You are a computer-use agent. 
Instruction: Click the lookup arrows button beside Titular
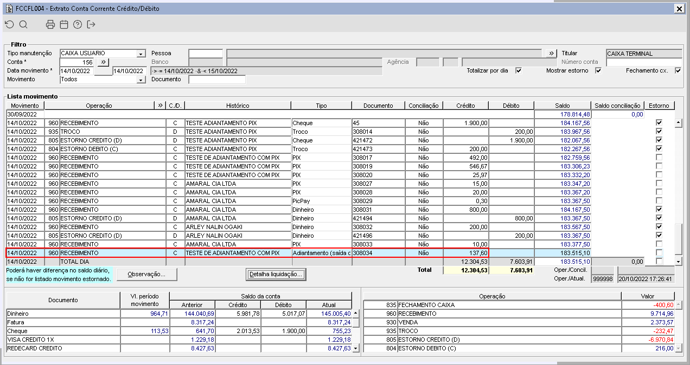click(552, 53)
